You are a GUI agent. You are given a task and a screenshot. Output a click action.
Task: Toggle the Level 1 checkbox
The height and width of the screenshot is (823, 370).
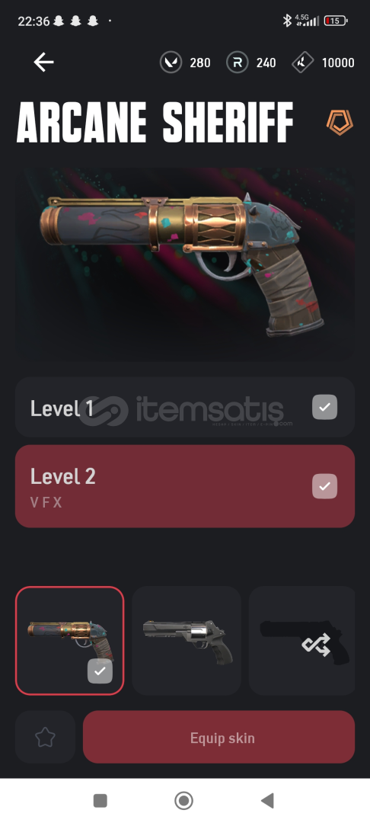(325, 407)
